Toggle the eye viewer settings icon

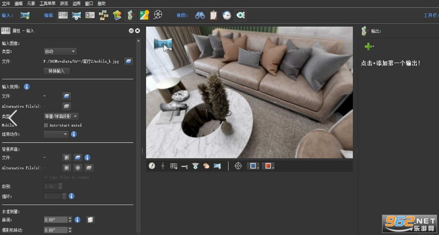click(241, 15)
